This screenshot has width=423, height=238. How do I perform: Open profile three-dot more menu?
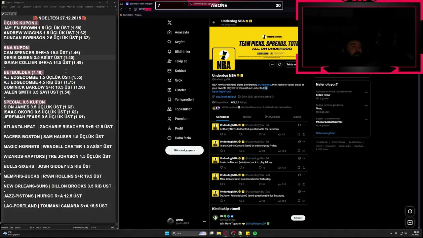pyautogui.click(x=272, y=64)
